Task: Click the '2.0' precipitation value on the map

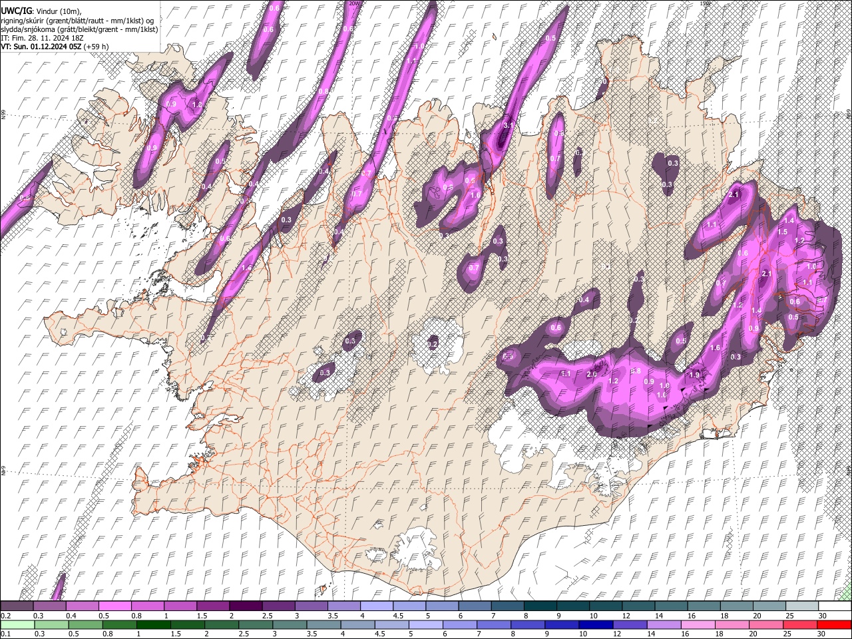Action: pos(591,374)
